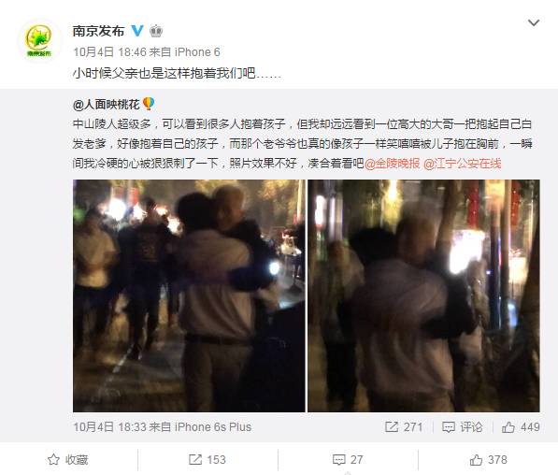Click the iPhone 6 source link
Screen dimensions: 558x475
click(x=197, y=52)
